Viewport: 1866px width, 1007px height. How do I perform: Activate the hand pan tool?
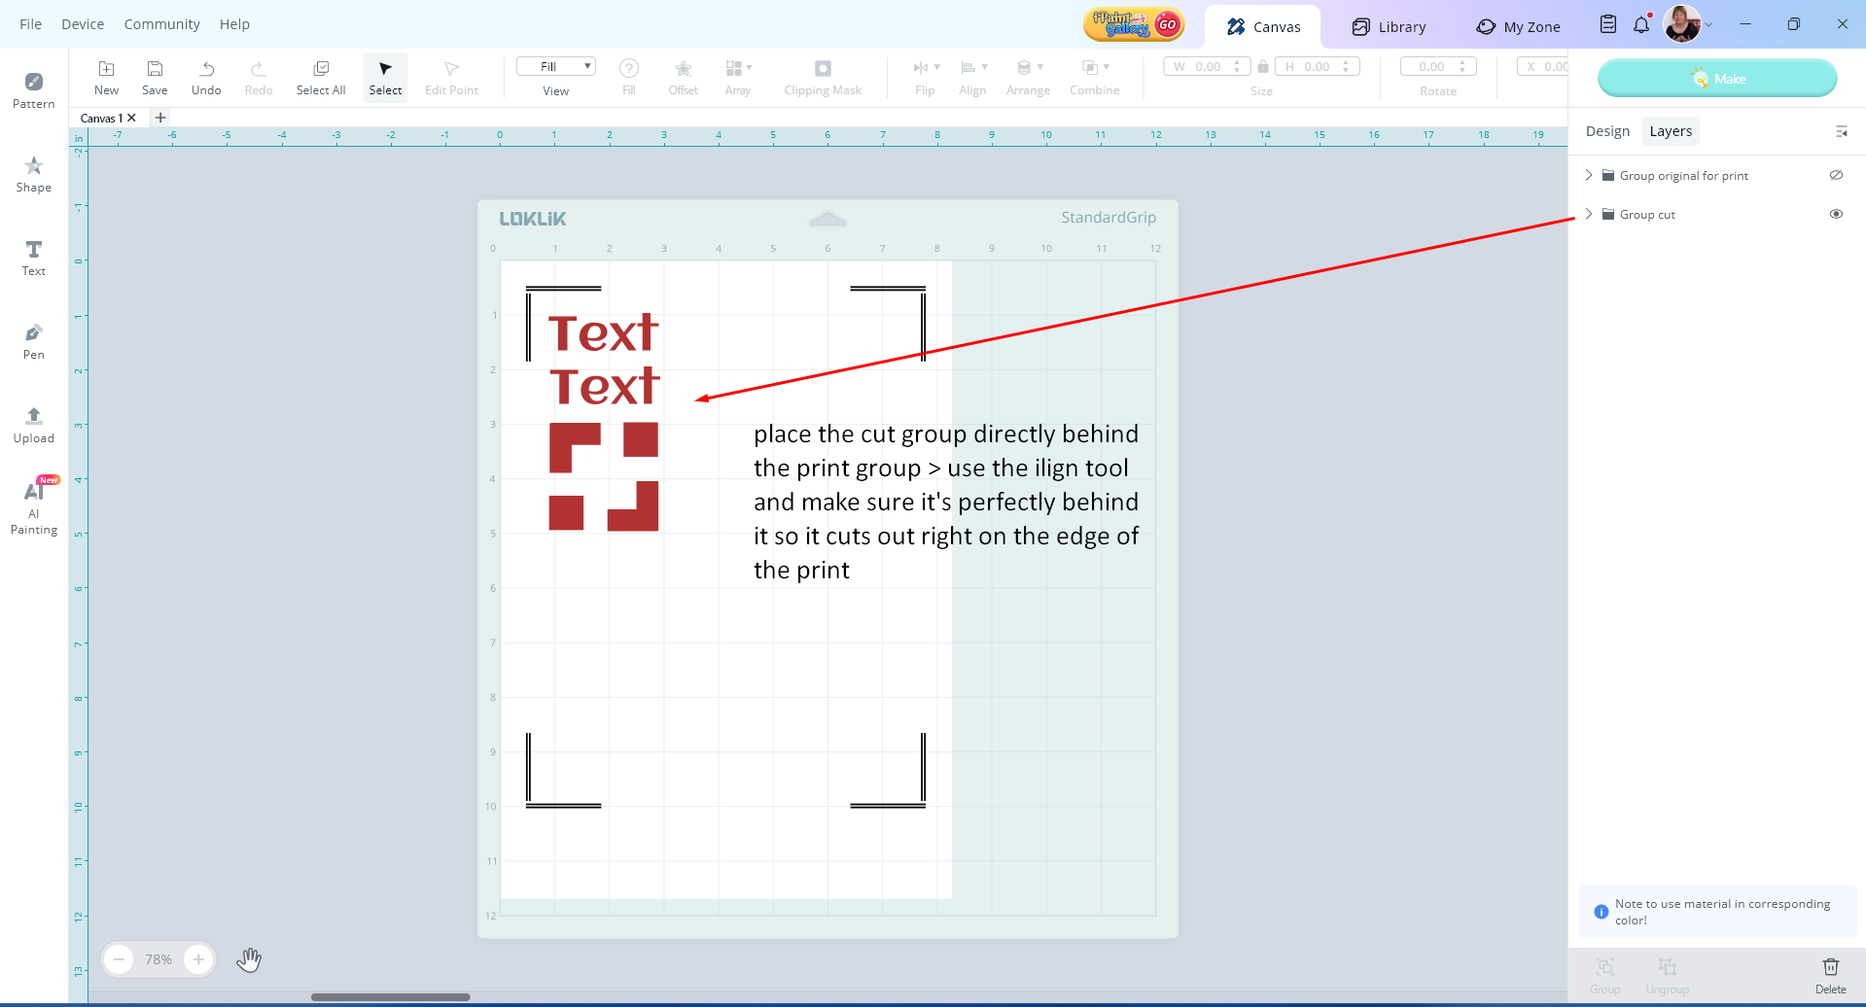pos(249,959)
